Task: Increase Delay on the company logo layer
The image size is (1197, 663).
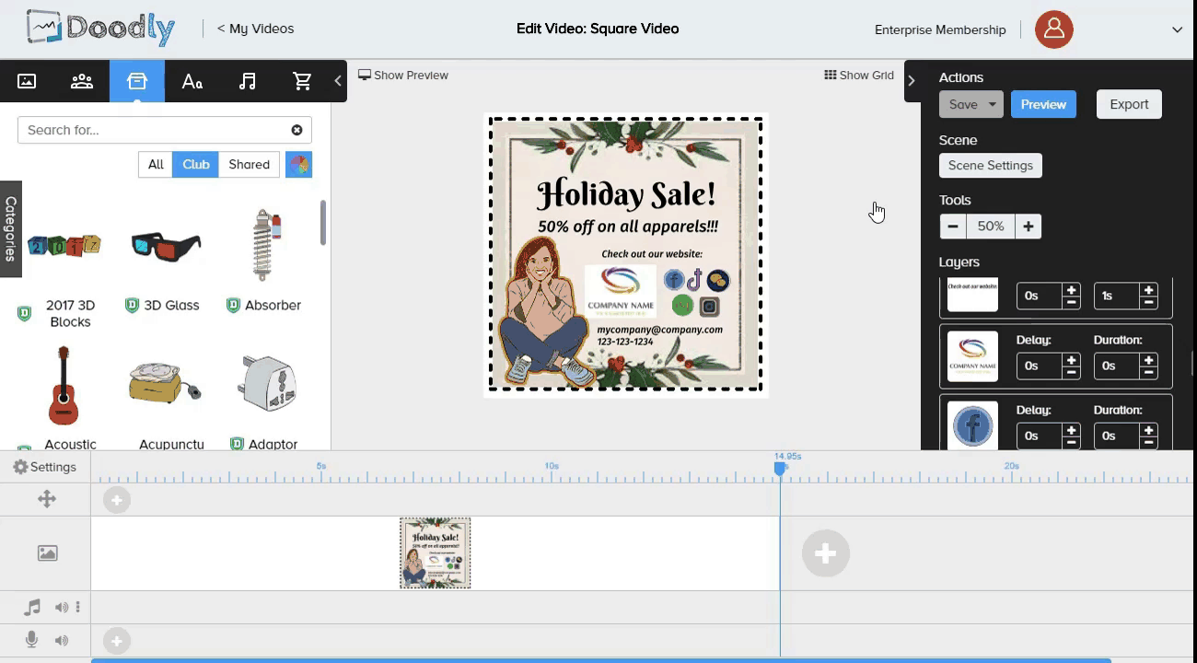Action: [x=1071, y=360]
